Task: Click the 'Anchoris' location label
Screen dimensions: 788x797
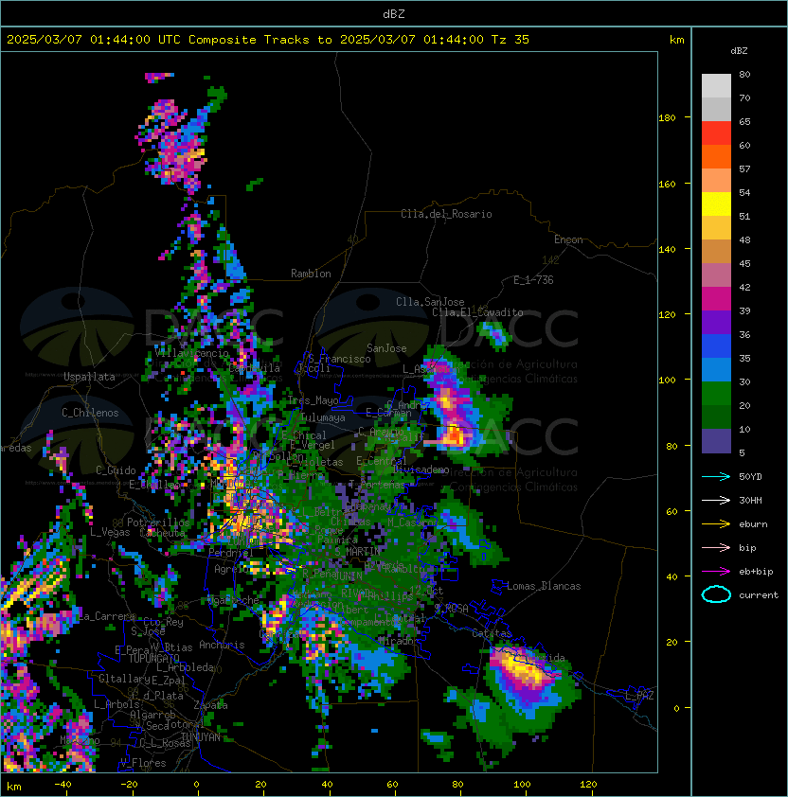Action: point(222,645)
